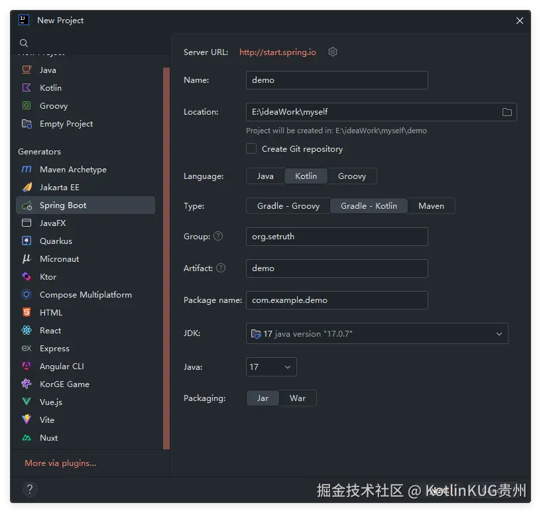The height and width of the screenshot is (513, 541).
Task: Open the start.spring.io server URL link
Action: [278, 52]
